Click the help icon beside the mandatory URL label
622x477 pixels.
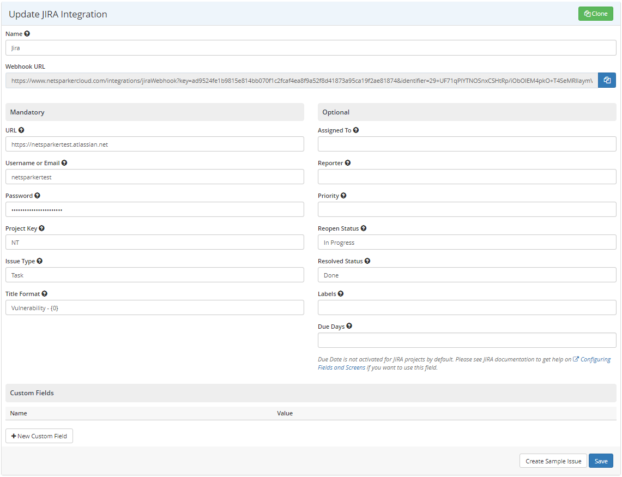coord(21,130)
